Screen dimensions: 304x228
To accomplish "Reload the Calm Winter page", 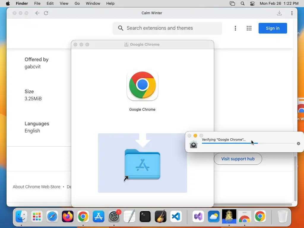I will (x=46, y=13).
